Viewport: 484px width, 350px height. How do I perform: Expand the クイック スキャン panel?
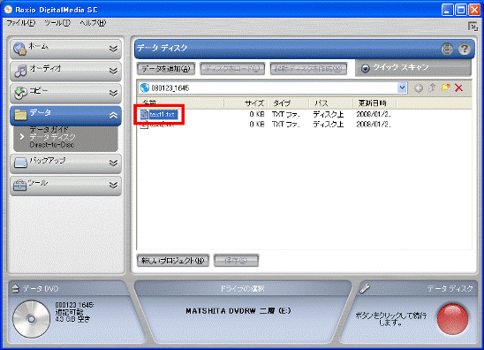click(366, 68)
